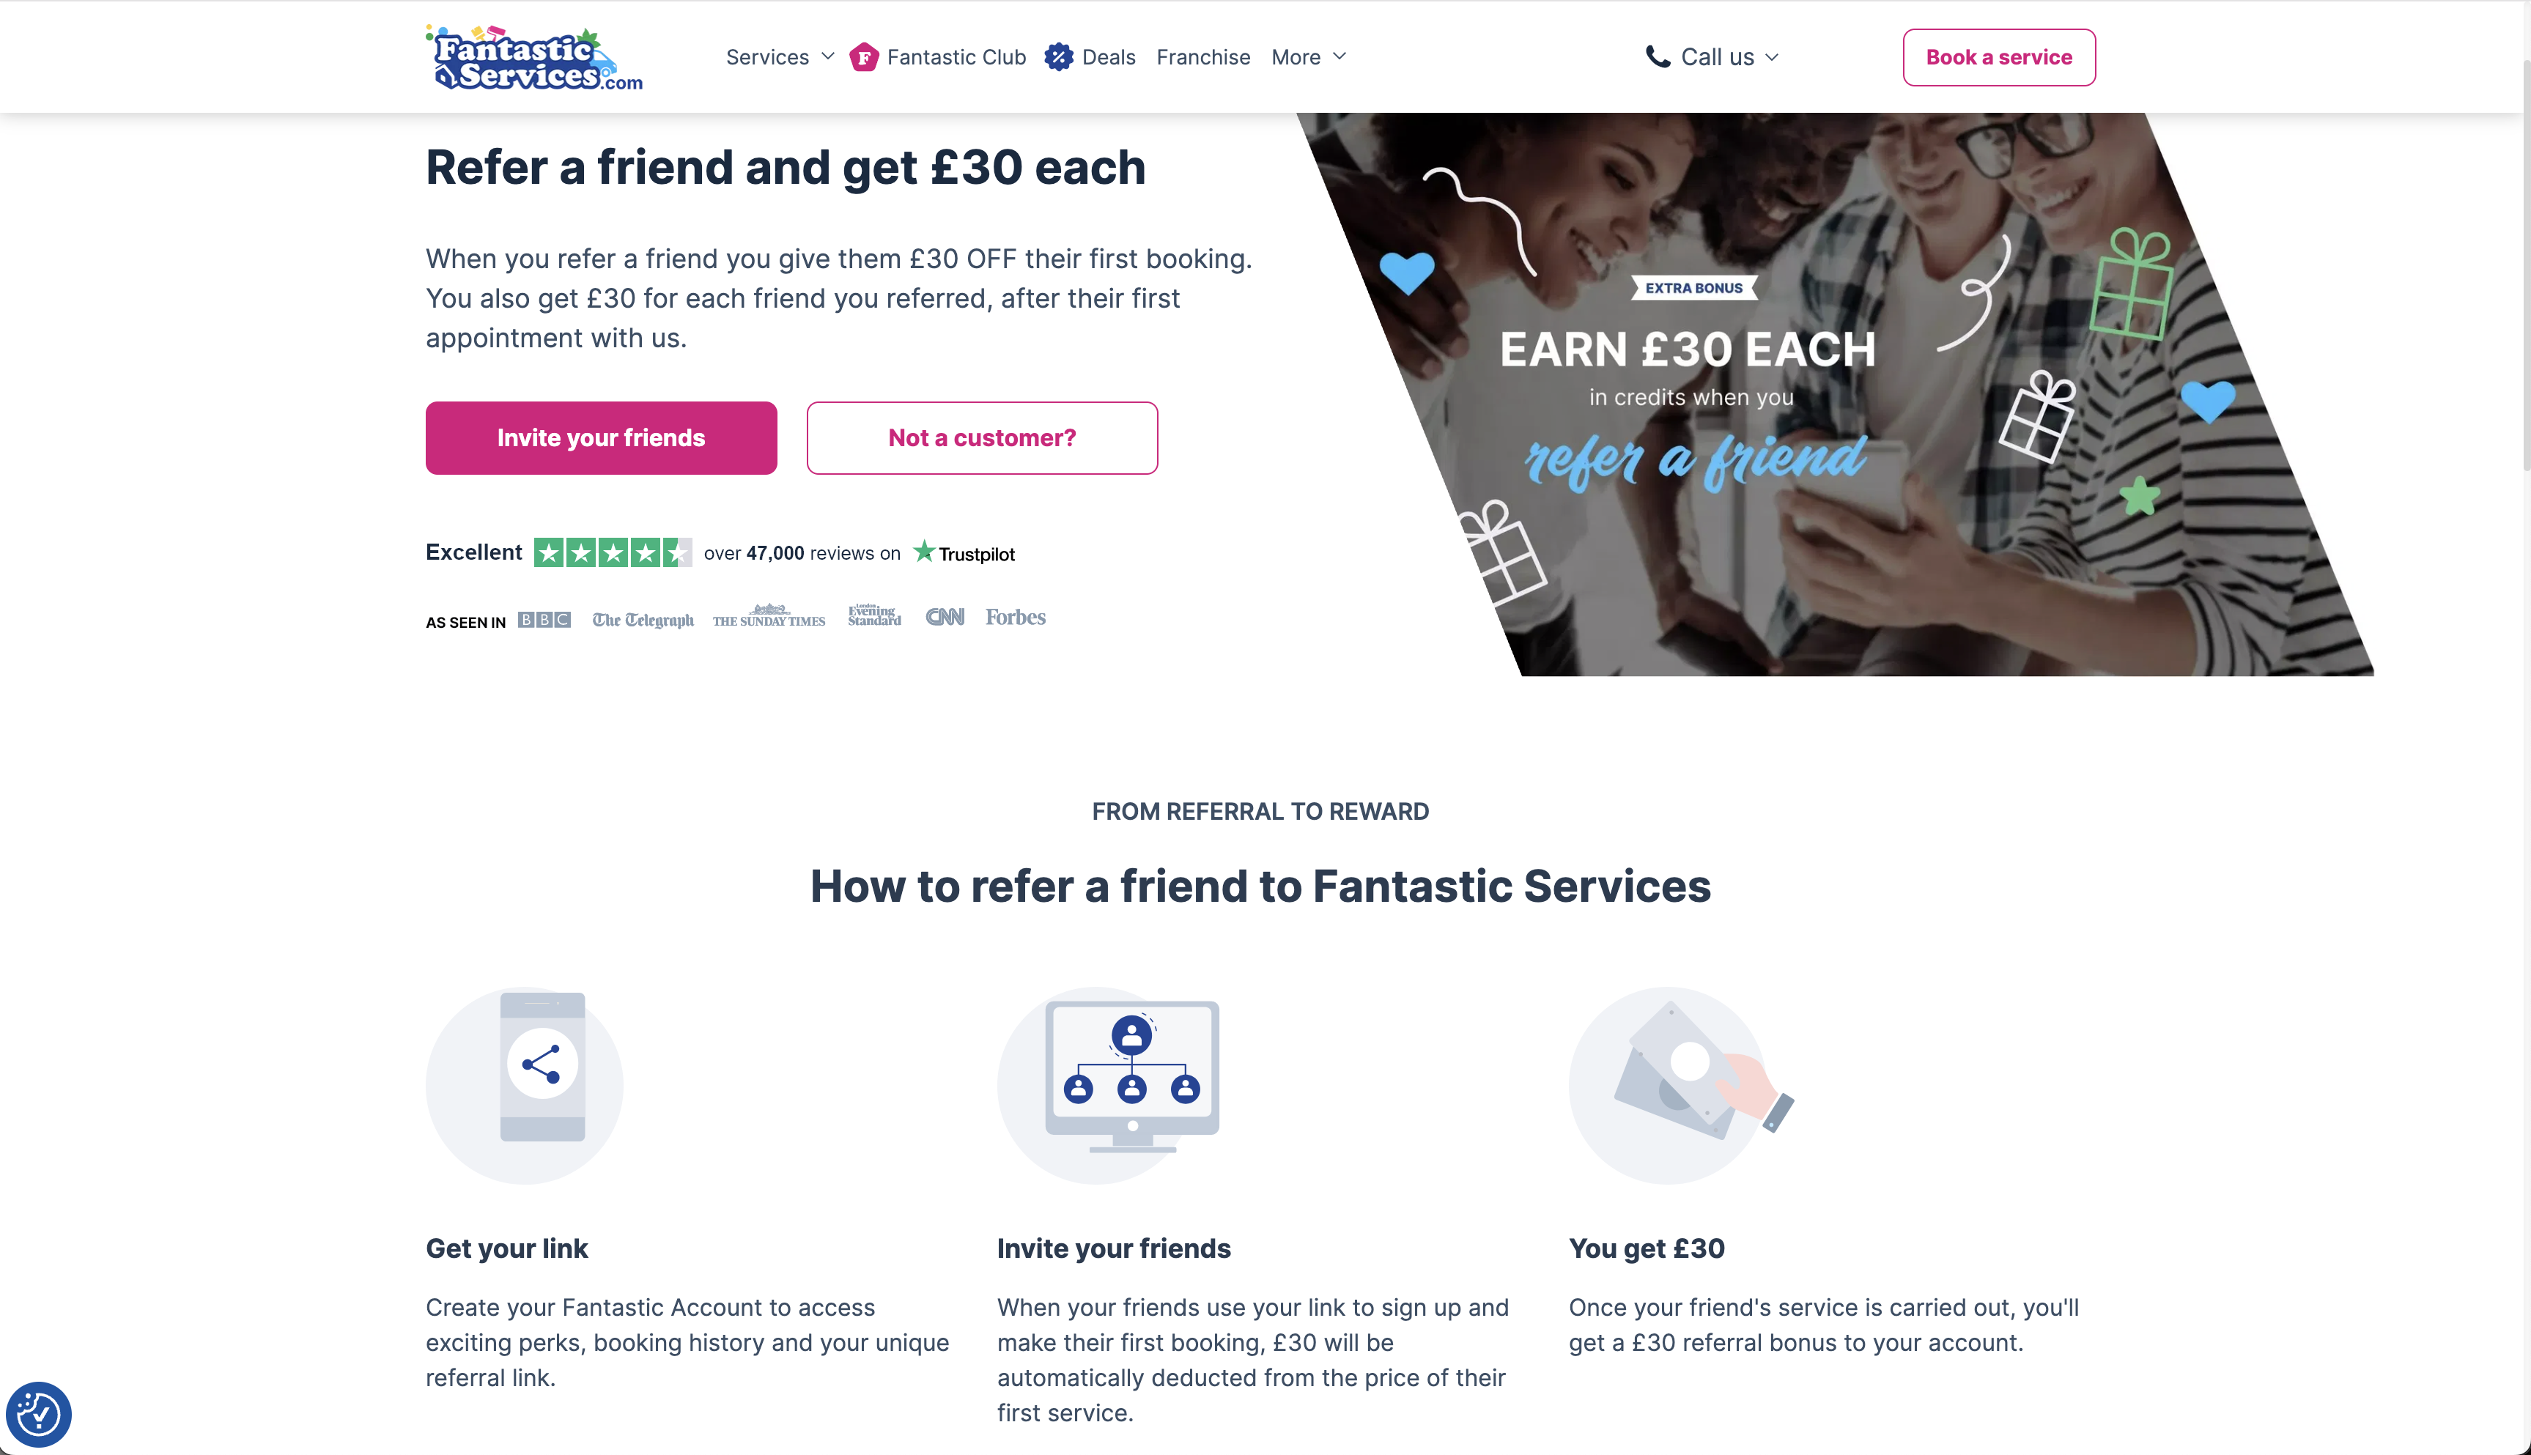Click the percent badge Deals icon
2531x1455 pixels.
(1058, 57)
